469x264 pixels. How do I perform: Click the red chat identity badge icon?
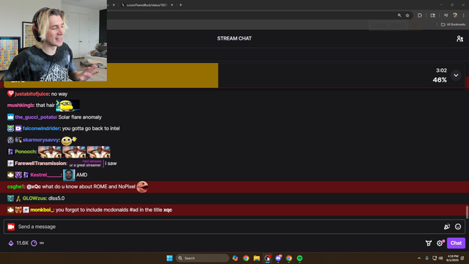11,227
